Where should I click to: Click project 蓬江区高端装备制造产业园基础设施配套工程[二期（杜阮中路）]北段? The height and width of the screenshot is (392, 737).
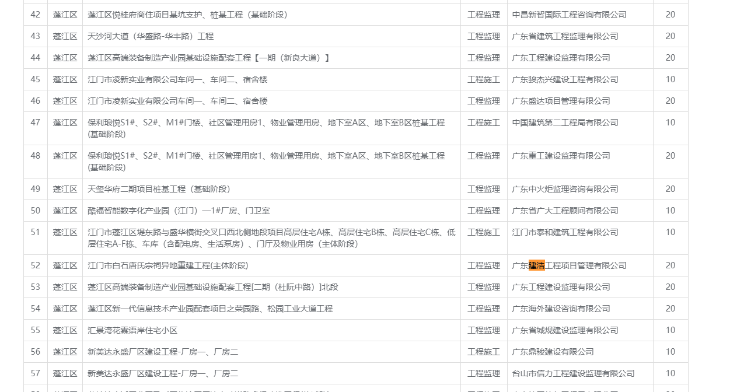212,287
